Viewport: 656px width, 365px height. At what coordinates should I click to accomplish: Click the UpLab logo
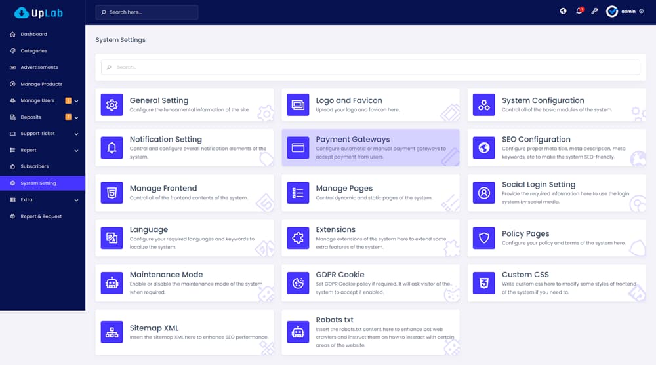coord(39,13)
